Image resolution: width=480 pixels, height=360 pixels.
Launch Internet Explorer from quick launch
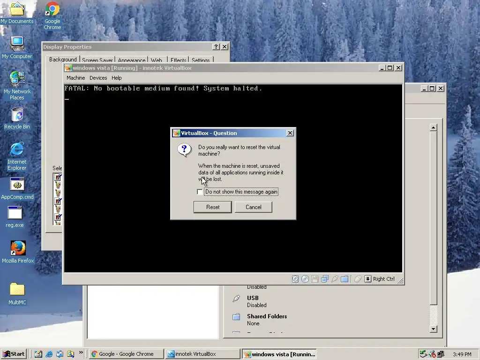[49, 354]
